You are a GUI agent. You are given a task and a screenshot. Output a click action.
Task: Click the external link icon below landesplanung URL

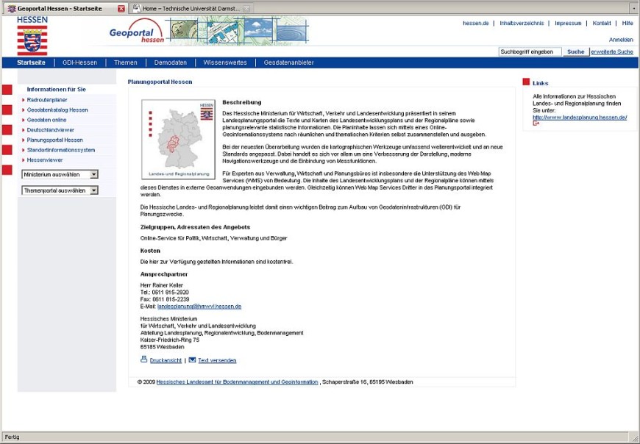(536, 123)
